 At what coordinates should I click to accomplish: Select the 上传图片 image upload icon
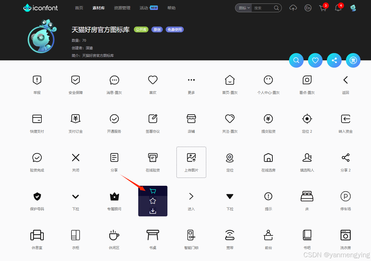(191, 157)
